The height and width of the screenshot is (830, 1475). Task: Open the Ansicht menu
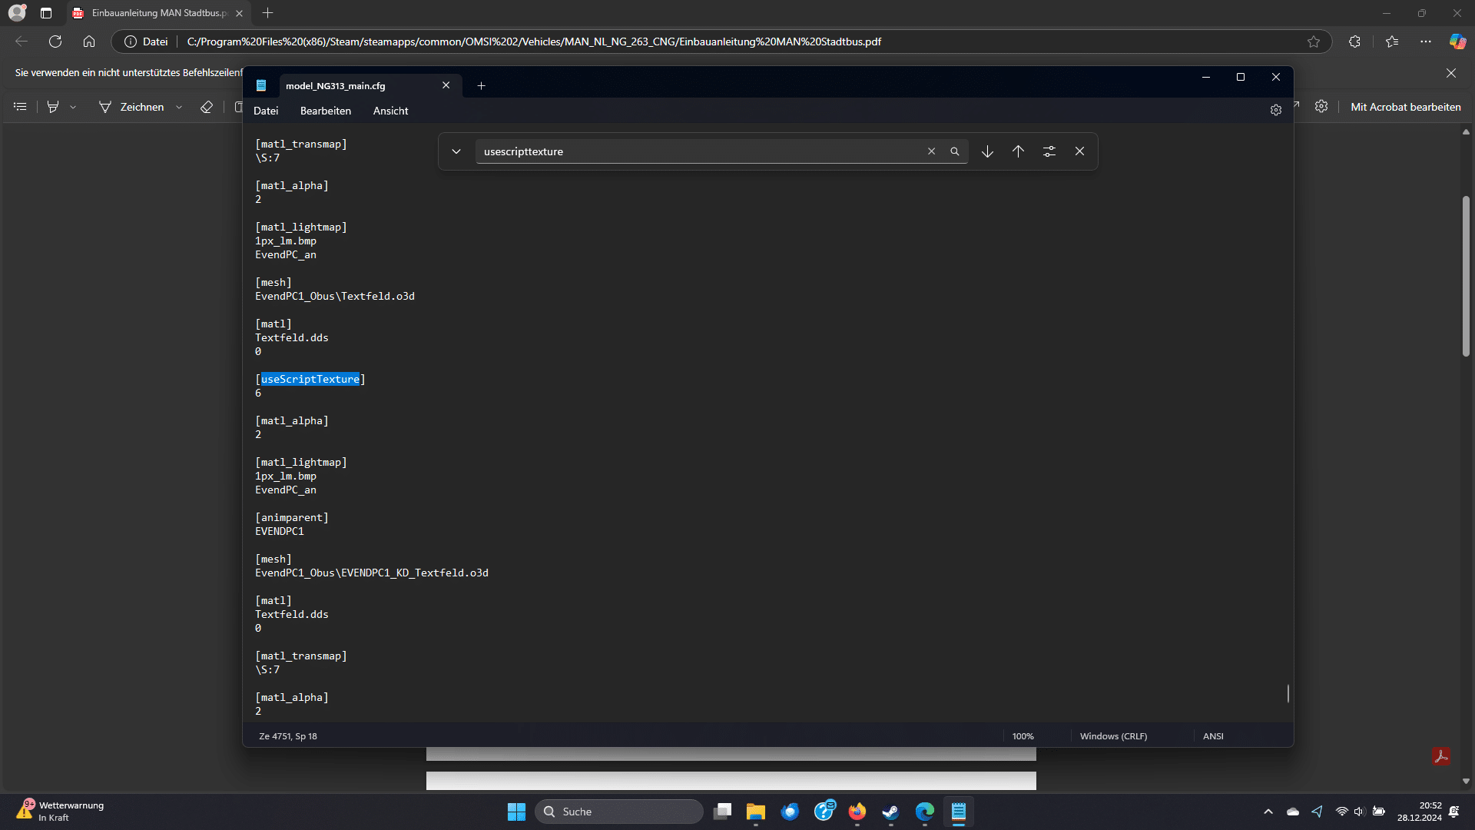(390, 111)
